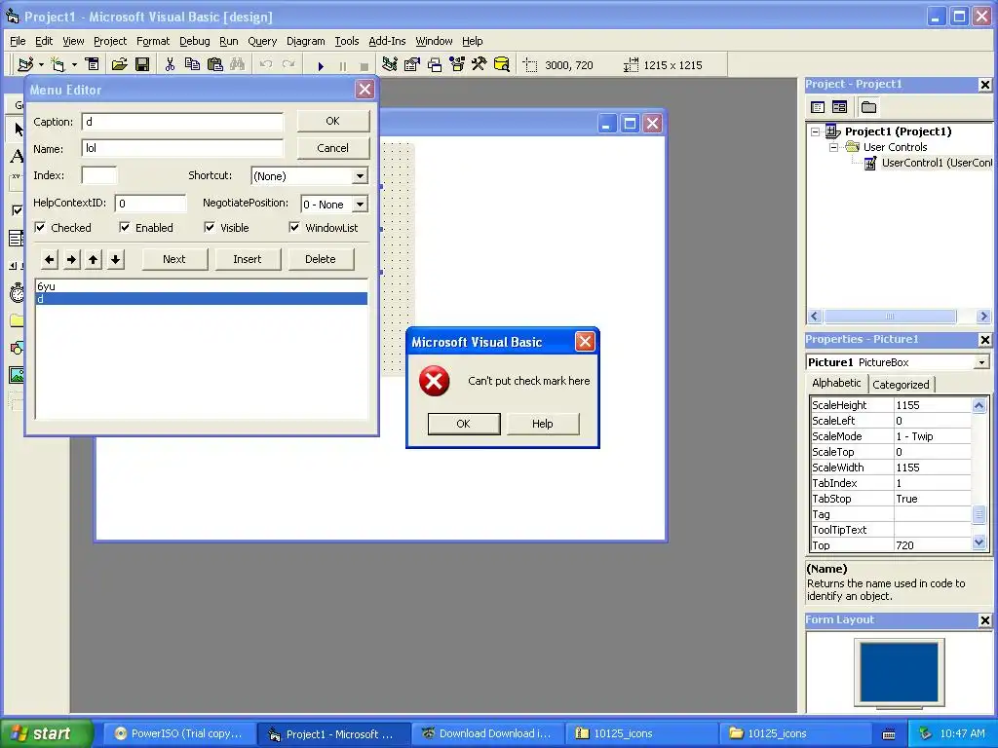998x748 pixels.
Task: Select the 6yu menu list entry
Action: coord(201,287)
